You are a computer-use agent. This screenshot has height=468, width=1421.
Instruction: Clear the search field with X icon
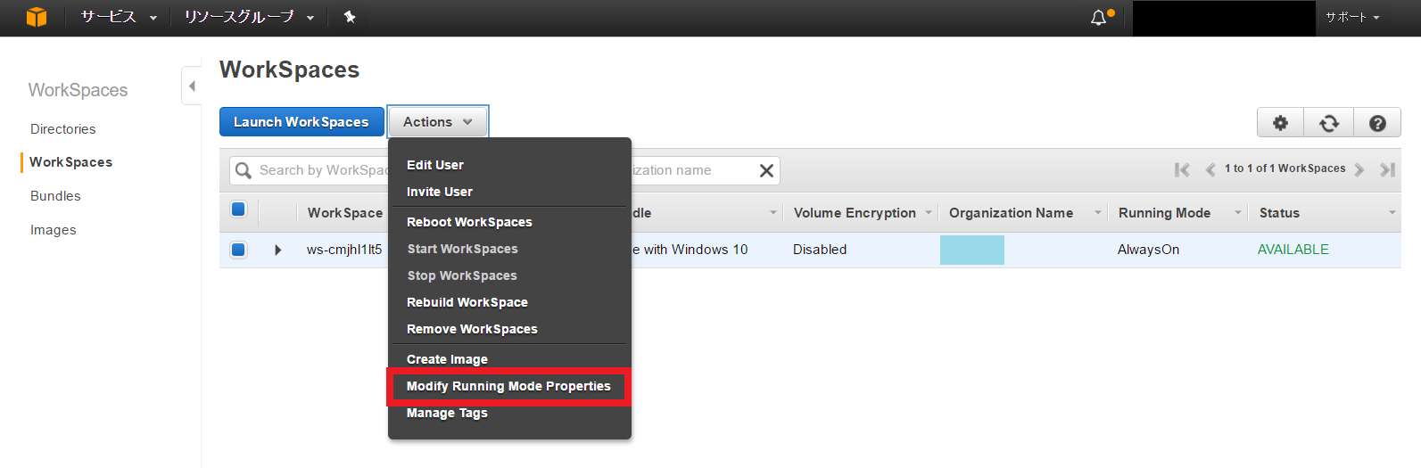click(x=766, y=170)
